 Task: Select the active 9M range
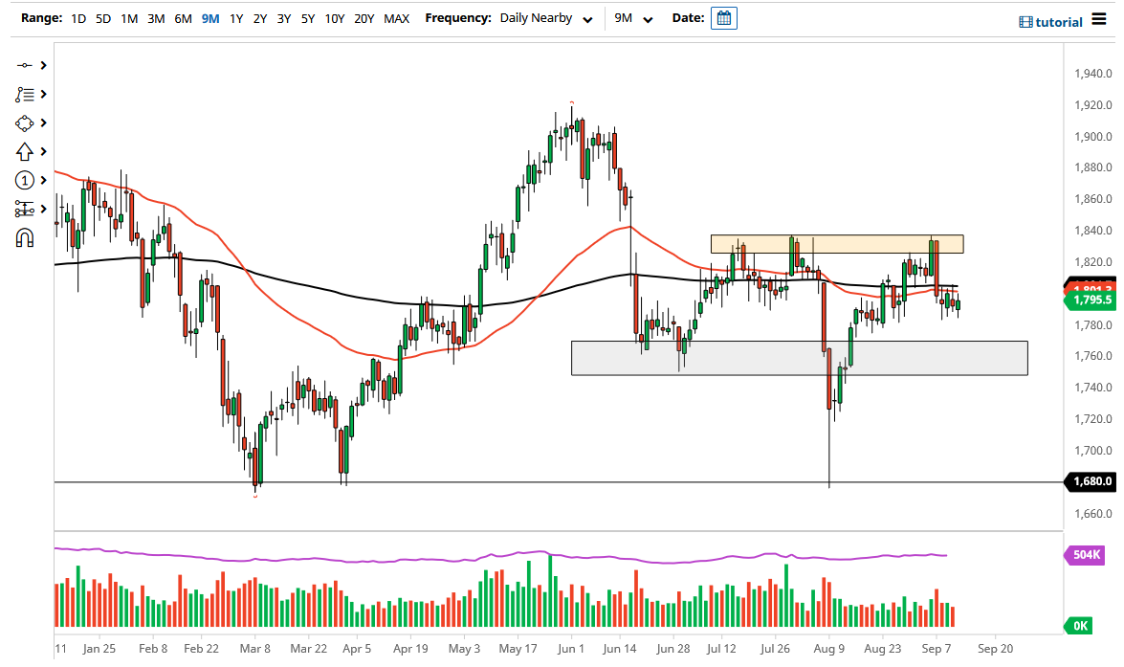tap(210, 18)
